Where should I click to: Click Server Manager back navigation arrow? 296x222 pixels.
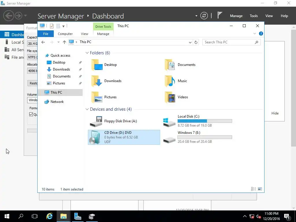click(8, 16)
